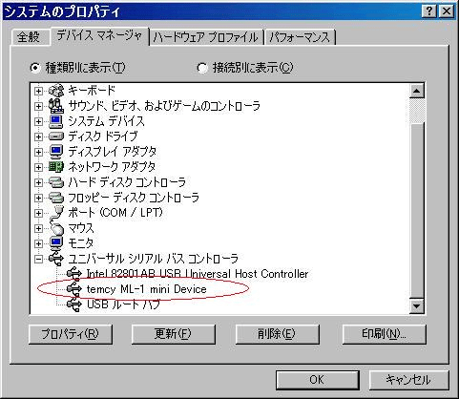Screen dimensions: 459x399
Task: Click the プロパティ(R) button
Action: 71,334
